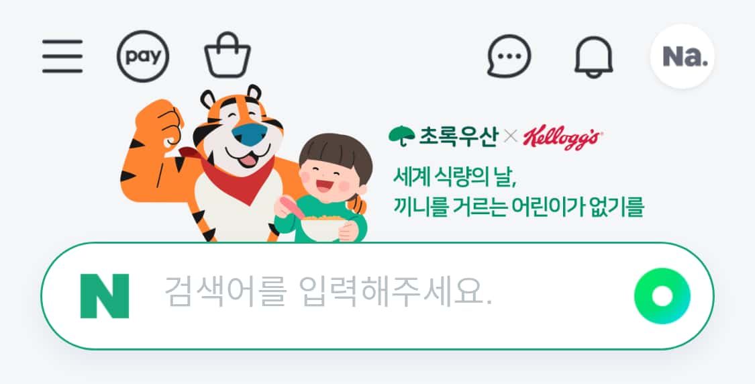Check notifications via bell icon
The width and height of the screenshot is (755, 384).
[x=594, y=57]
